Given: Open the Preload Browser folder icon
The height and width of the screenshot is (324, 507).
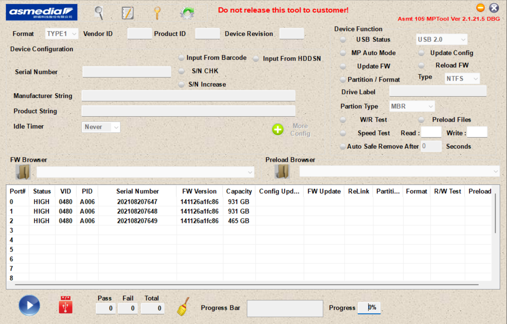Looking at the screenshot, I should point(282,172).
